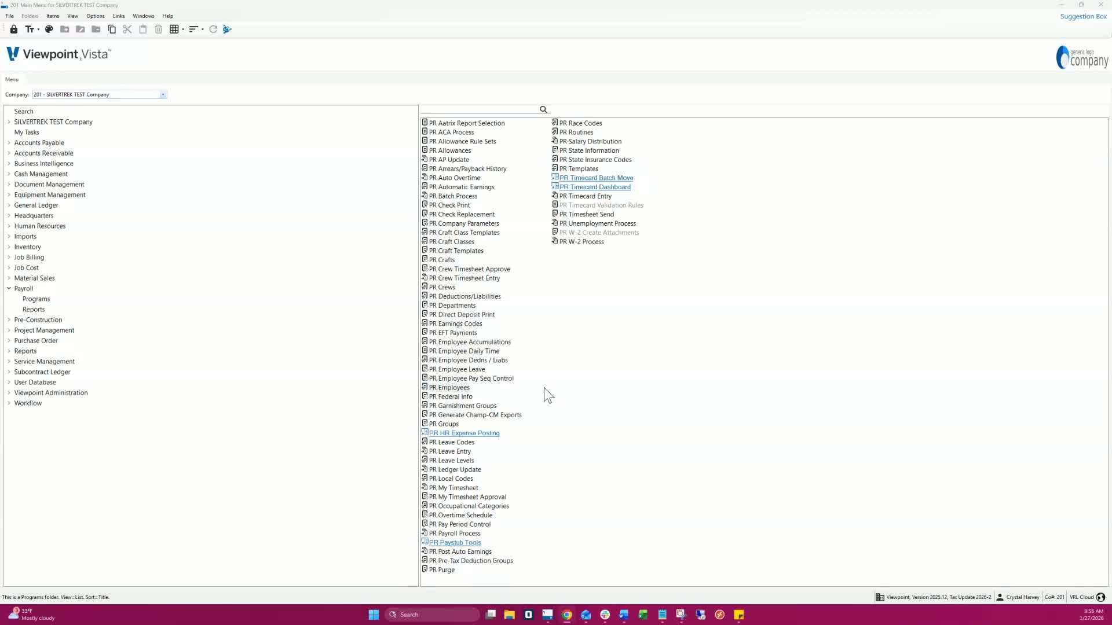Click the blue Viewpoint launch icon
The height and width of the screenshot is (625, 1112).
pos(227,29)
